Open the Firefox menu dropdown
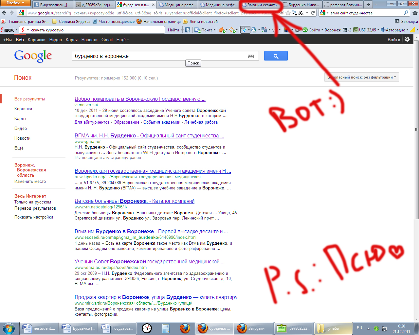The height and width of the screenshot is (335, 419). 15,3
